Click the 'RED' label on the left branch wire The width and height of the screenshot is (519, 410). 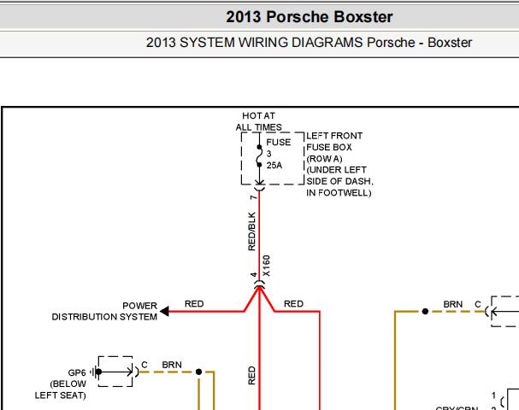[194, 304]
